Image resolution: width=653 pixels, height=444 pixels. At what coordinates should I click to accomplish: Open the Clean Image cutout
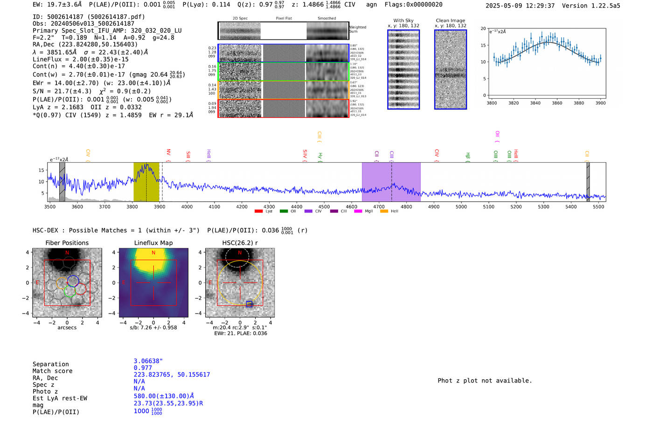click(451, 69)
